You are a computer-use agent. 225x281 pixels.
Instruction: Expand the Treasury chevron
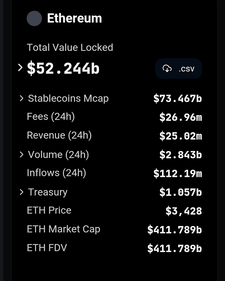point(22,192)
